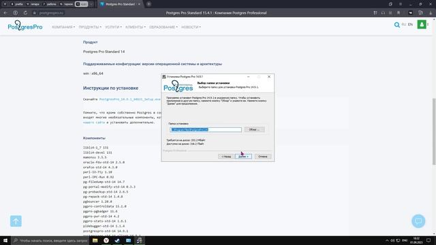Image resolution: width=436 pixels, height=245 pixels.
Task: Switch site language to RU
Action: pos(404,24)
